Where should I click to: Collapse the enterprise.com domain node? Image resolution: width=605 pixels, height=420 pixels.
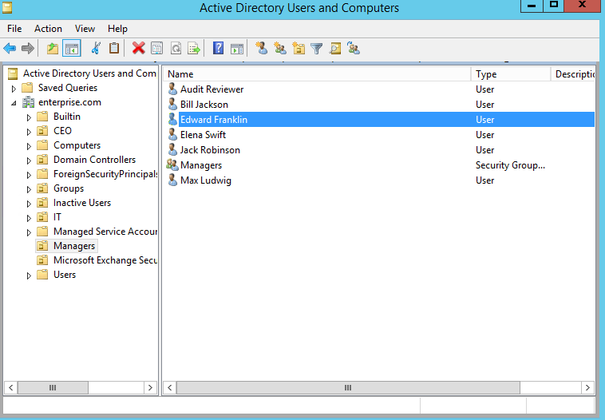14,103
